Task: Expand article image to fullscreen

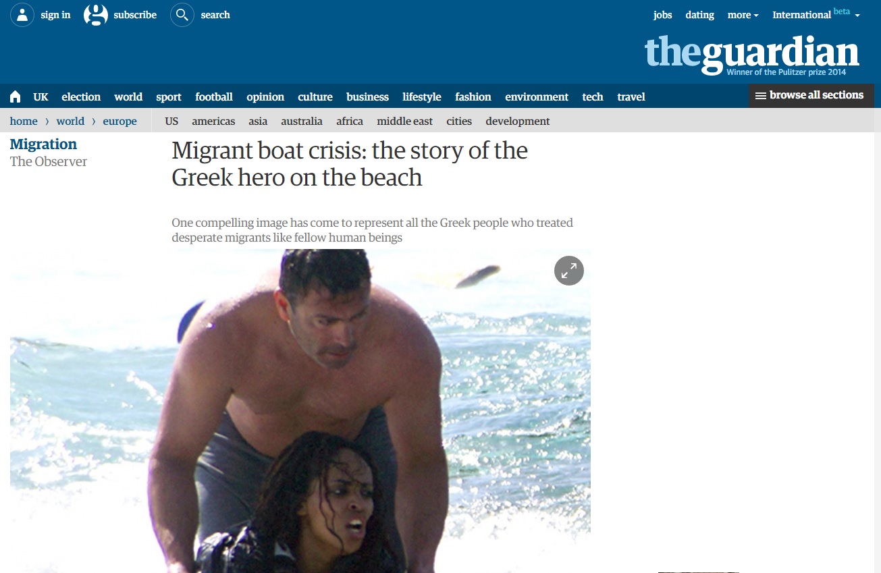Action: (569, 271)
